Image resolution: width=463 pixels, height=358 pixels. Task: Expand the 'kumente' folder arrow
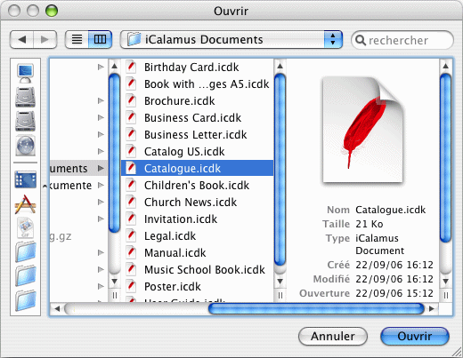[101, 185]
